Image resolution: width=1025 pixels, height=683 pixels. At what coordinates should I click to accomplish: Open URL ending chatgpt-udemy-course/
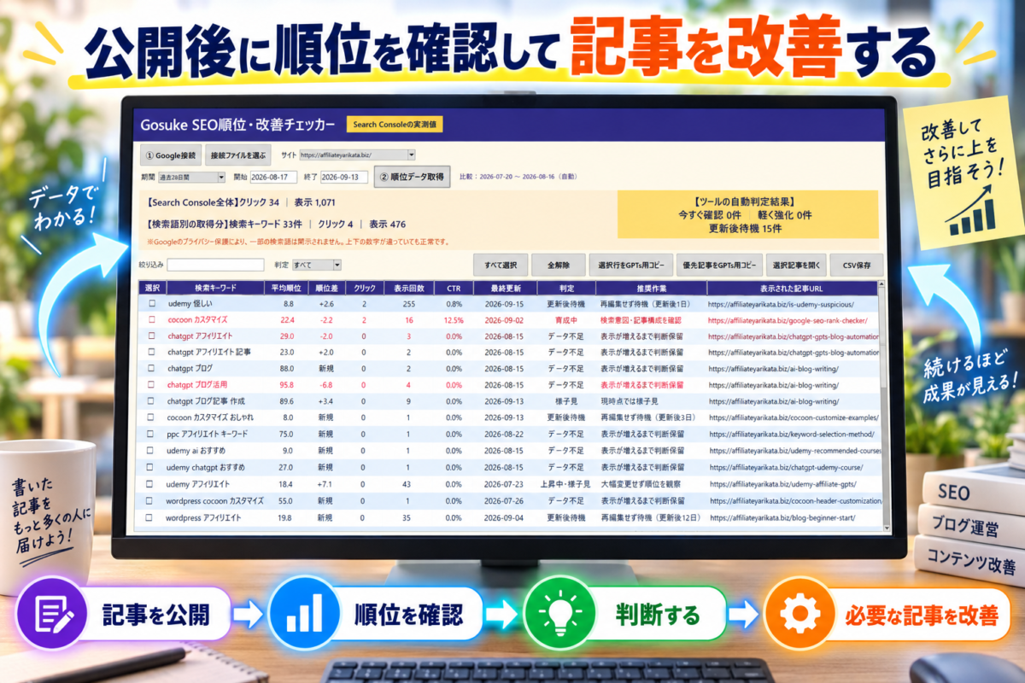785,467
